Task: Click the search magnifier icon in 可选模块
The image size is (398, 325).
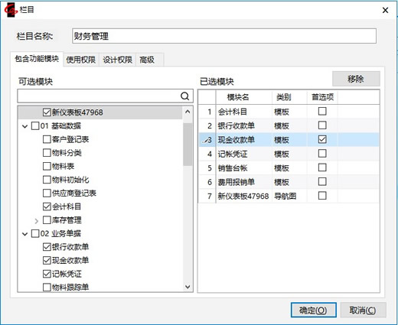Action: click(184, 96)
